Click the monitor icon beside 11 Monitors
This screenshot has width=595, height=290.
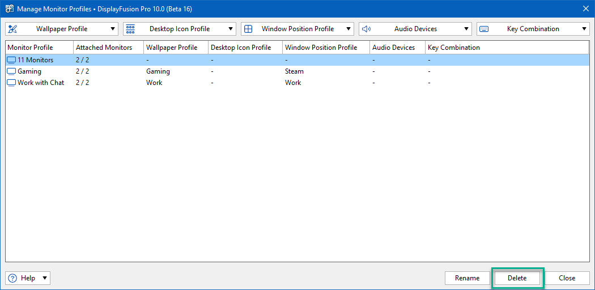[12, 60]
